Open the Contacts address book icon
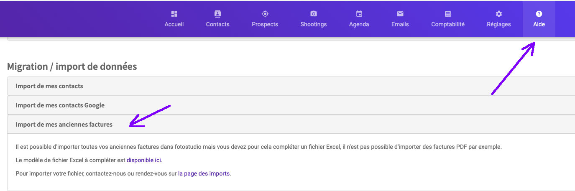The height and width of the screenshot is (191, 575). pyautogui.click(x=217, y=14)
